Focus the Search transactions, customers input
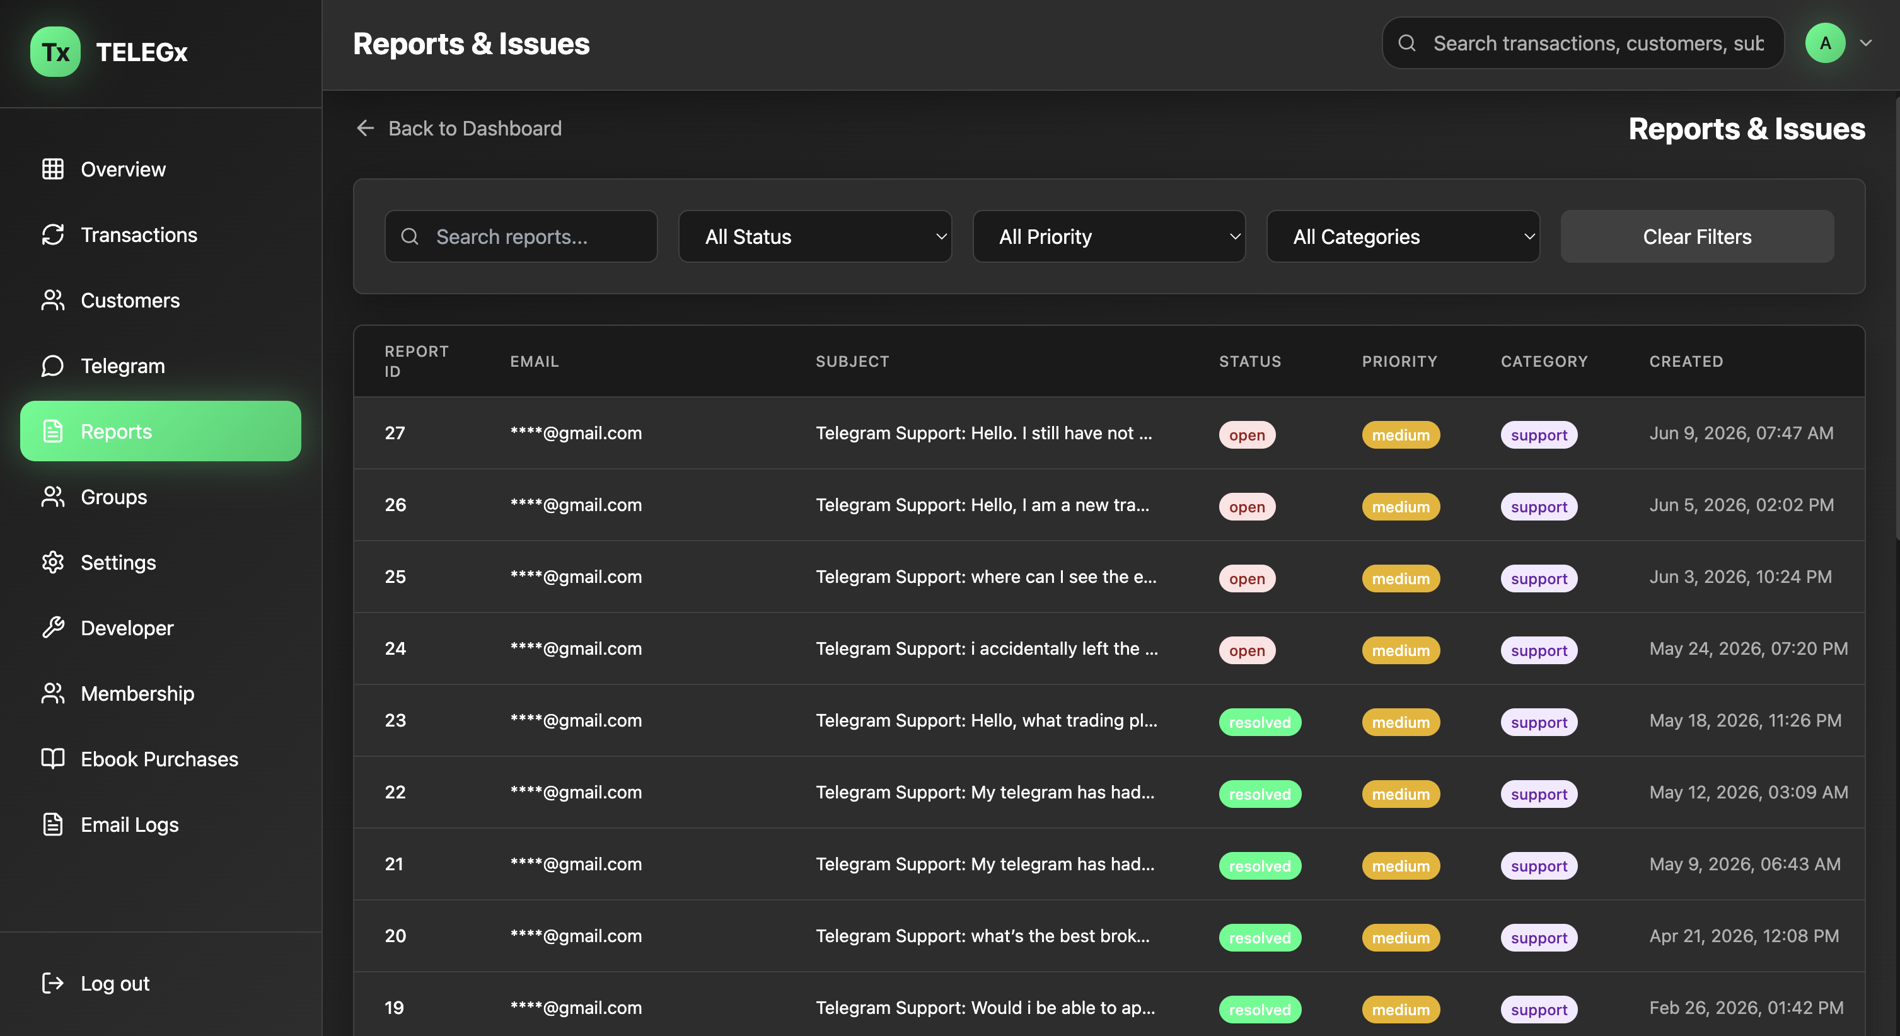Image resolution: width=1900 pixels, height=1036 pixels. point(1583,43)
